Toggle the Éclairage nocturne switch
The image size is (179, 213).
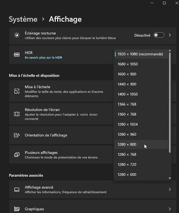pos(159,35)
